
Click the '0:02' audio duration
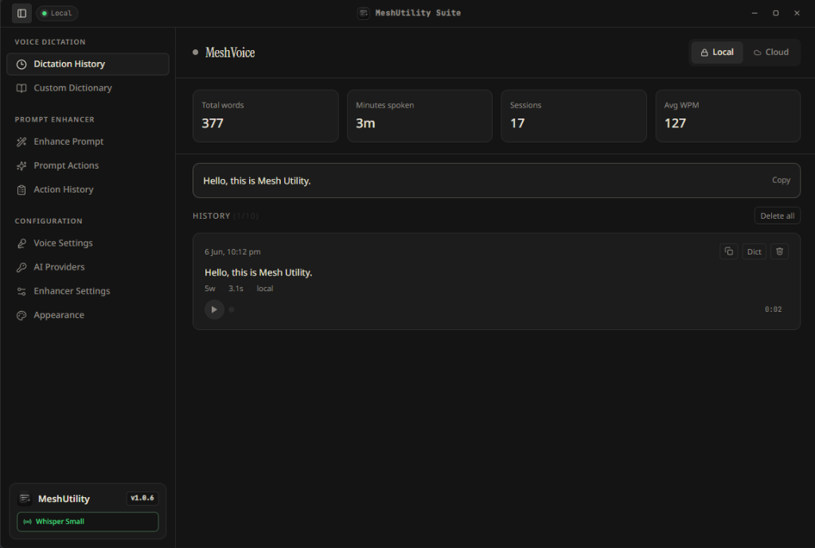click(773, 309)
